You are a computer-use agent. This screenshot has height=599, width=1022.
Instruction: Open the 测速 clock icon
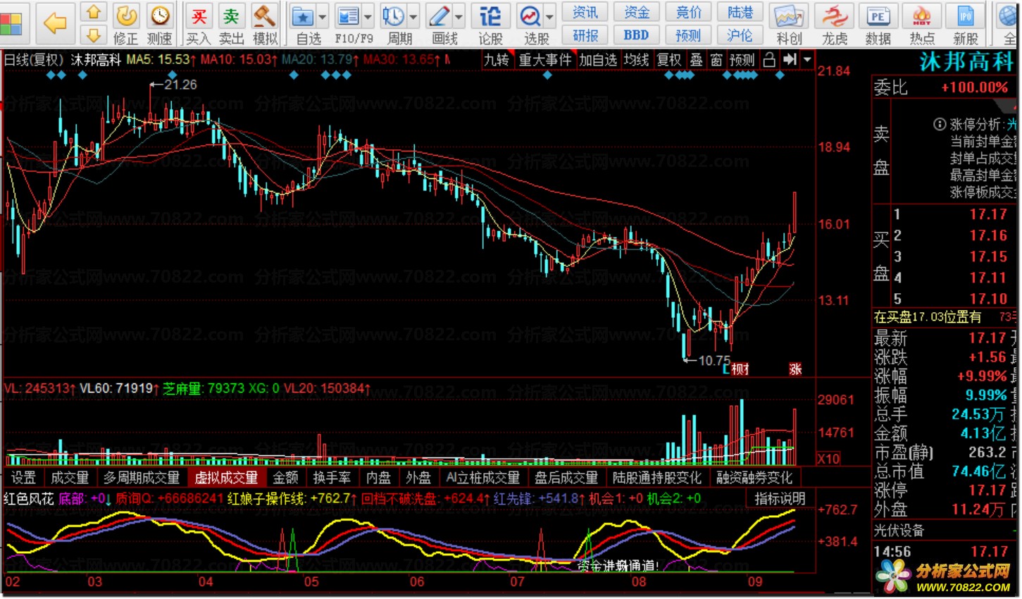tap(160, 16)
